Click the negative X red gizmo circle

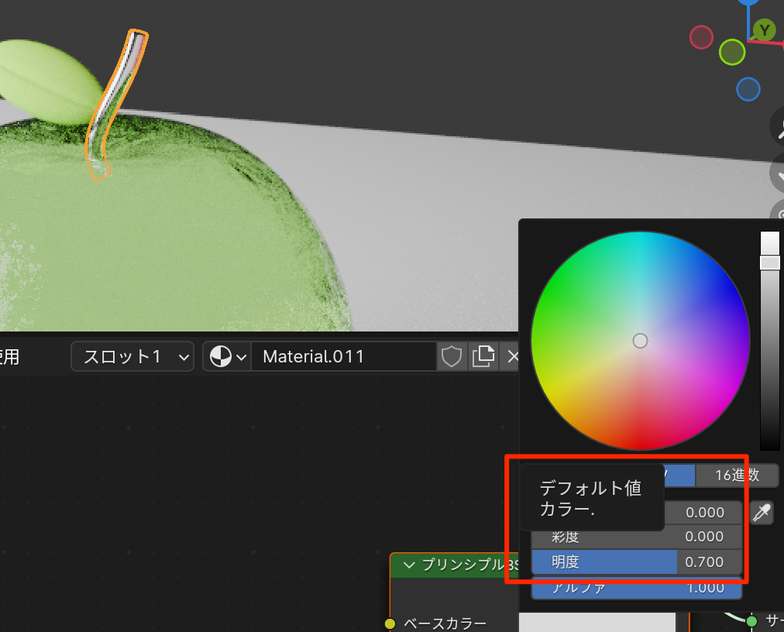(701, 37)
